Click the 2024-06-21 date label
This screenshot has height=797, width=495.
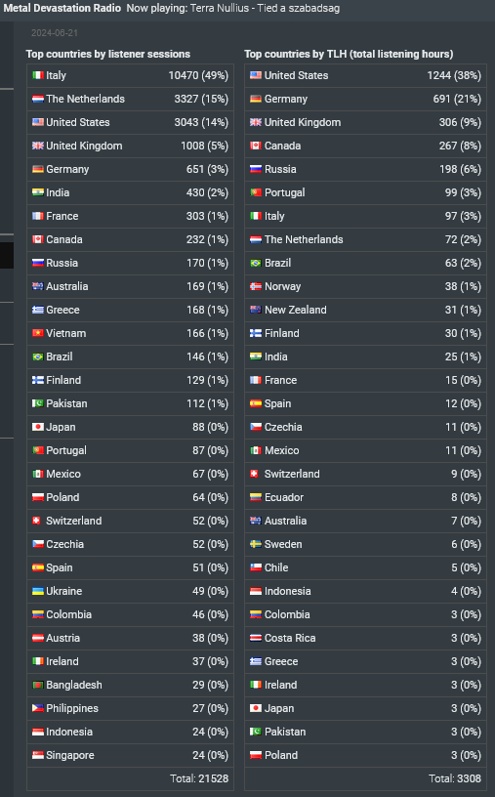pos(55,33)
